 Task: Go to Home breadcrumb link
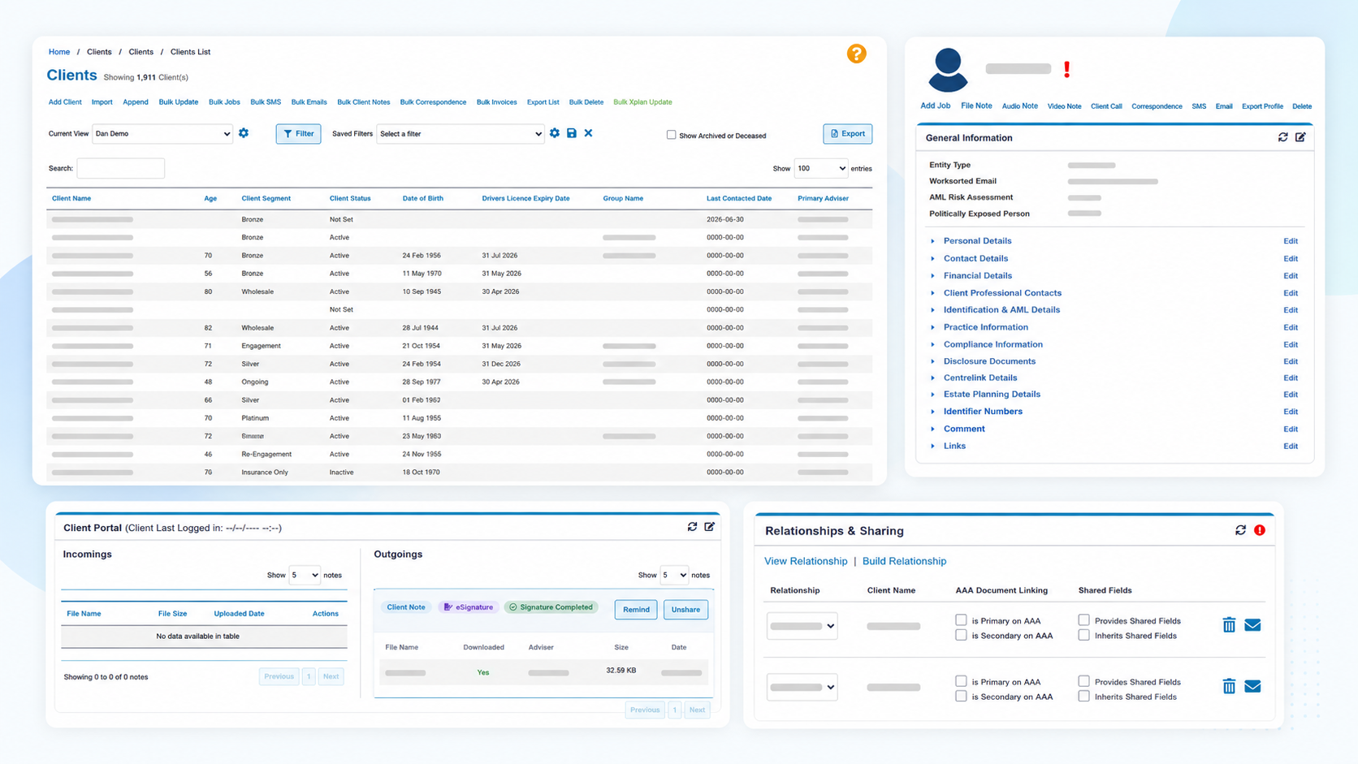point(59,52)
